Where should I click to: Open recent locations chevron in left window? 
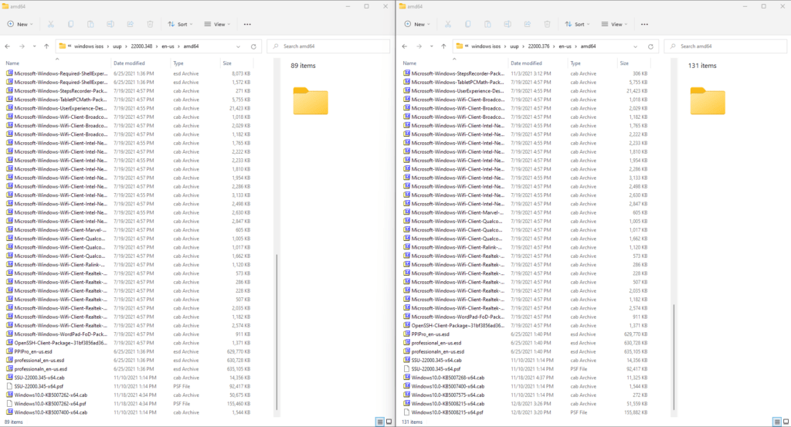[x=34, y=46]
